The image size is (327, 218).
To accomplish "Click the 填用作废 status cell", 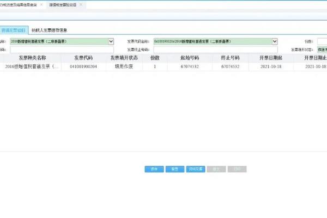I will click(x=124, y=66).
